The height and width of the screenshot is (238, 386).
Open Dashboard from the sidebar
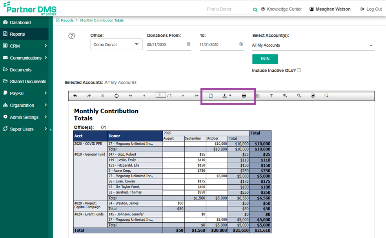(x=20, y=22)
